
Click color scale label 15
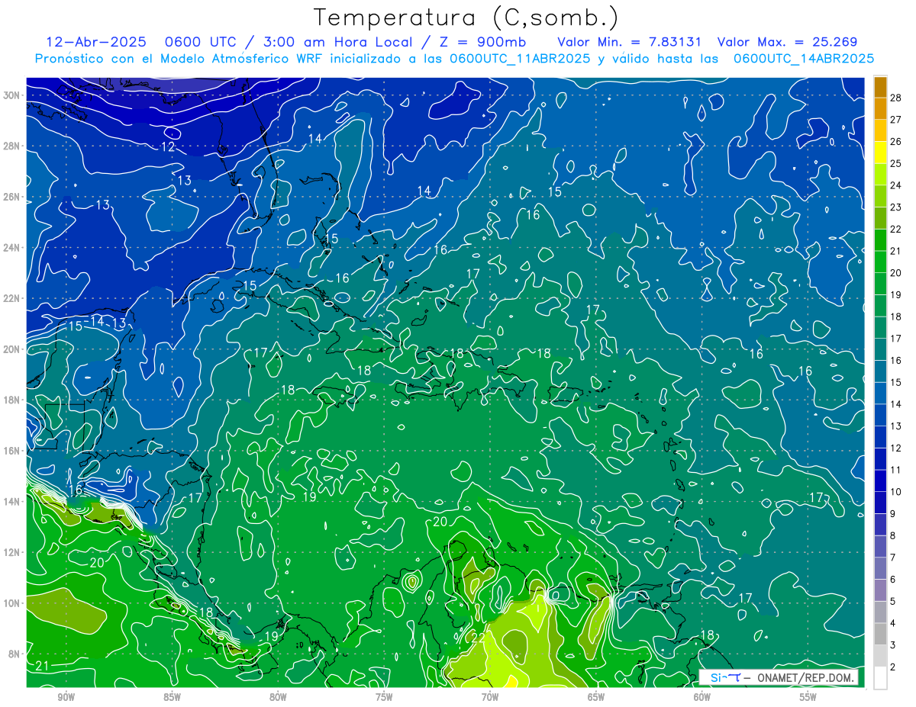[895, 383]
